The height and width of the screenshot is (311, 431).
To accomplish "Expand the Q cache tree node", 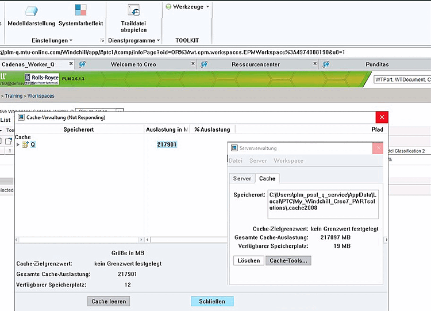I will [x=18, y=144].
